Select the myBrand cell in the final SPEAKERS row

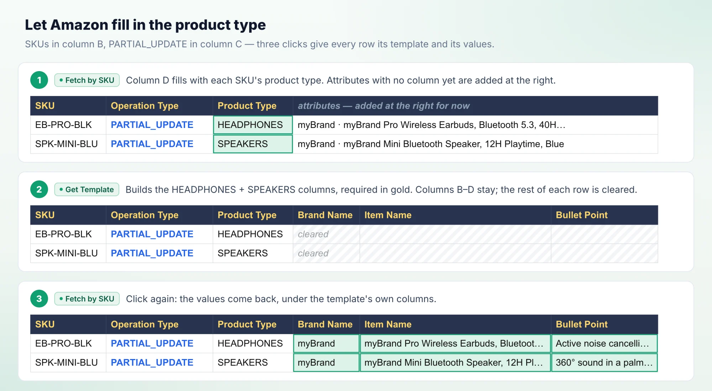click(326, 363)
